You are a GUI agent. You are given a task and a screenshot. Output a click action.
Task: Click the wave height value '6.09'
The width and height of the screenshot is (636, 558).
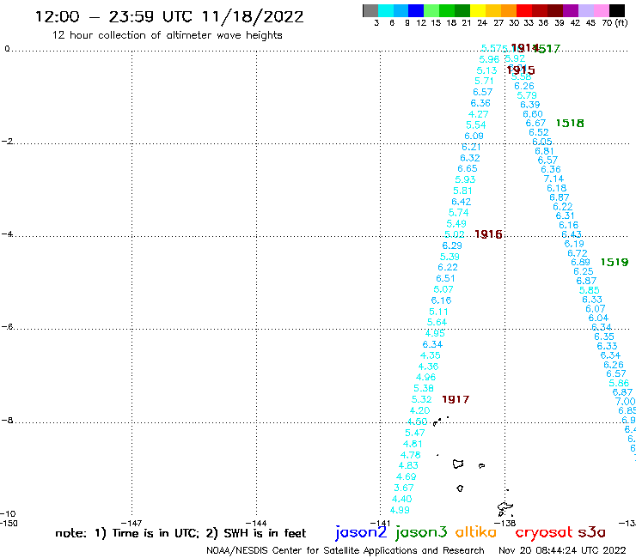pos(474,136)
